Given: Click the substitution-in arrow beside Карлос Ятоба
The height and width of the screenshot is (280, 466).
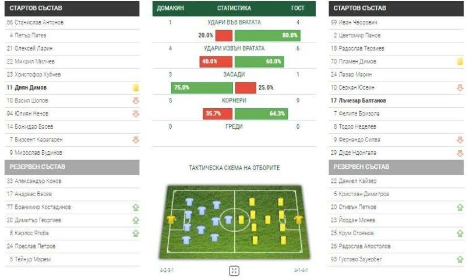Looking at the screenshot, I should 136,233.
